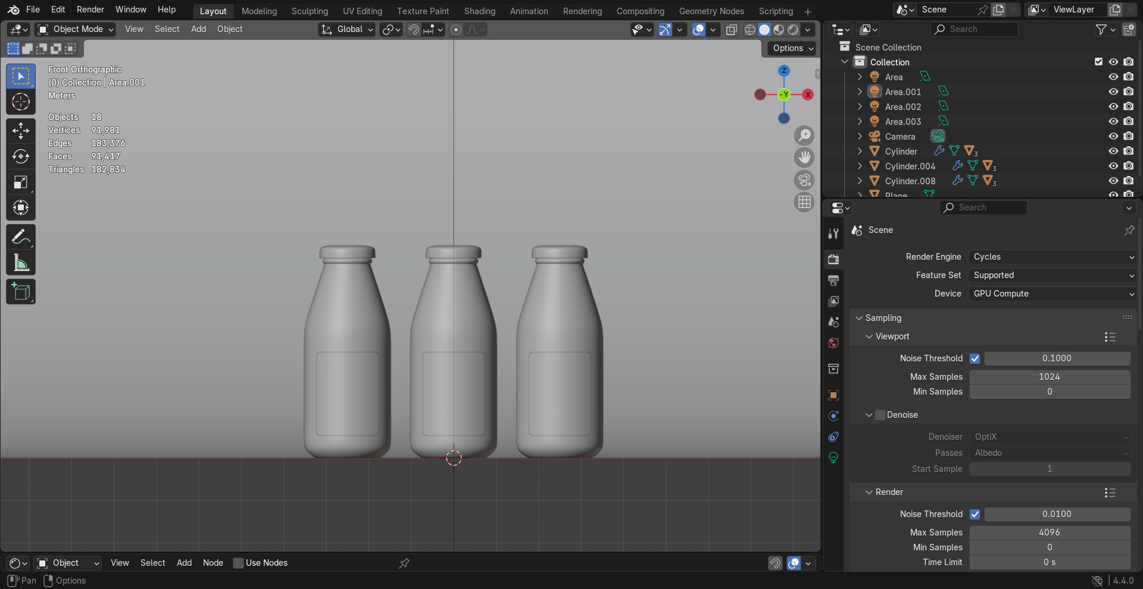
Task: Open the Render Engine dropdown
Action: (x=1052, y=257)
